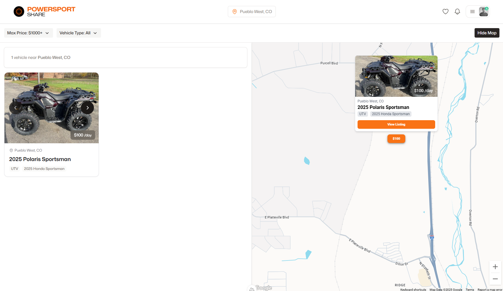
Task: Click POWERSPORT SHARE brand name
Action: pos(51,12)
